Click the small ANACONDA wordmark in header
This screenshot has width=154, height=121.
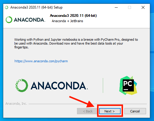pos(30,20)
